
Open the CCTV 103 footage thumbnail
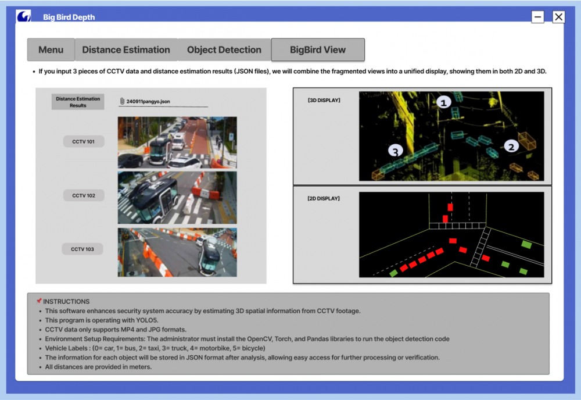click(x=177, y=252)
